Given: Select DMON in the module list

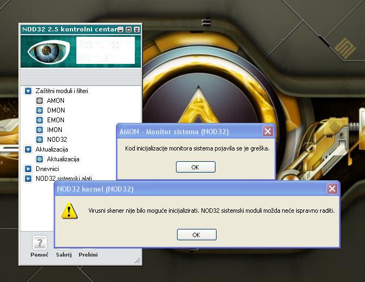Looking at the screenshot, I should click(56, 110).
